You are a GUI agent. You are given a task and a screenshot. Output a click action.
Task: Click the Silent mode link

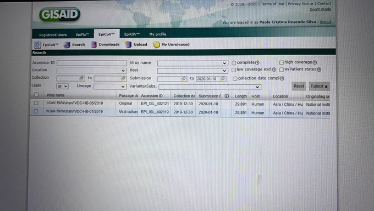(x=320, y=9)
